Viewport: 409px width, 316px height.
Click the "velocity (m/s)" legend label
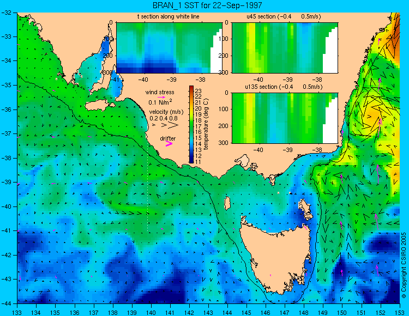click(166, 112)
